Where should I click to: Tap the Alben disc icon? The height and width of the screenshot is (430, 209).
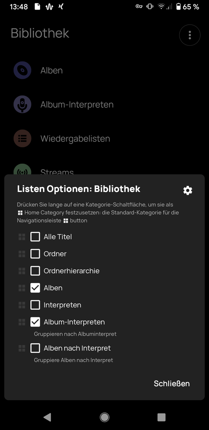22,70
